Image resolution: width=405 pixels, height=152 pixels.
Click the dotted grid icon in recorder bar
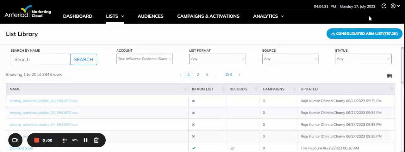(64, 140)
